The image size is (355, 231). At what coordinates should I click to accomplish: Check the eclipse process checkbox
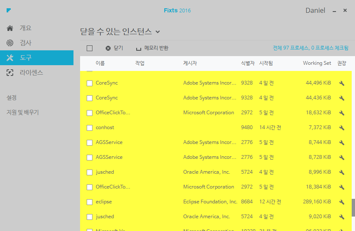coord(90,202)
